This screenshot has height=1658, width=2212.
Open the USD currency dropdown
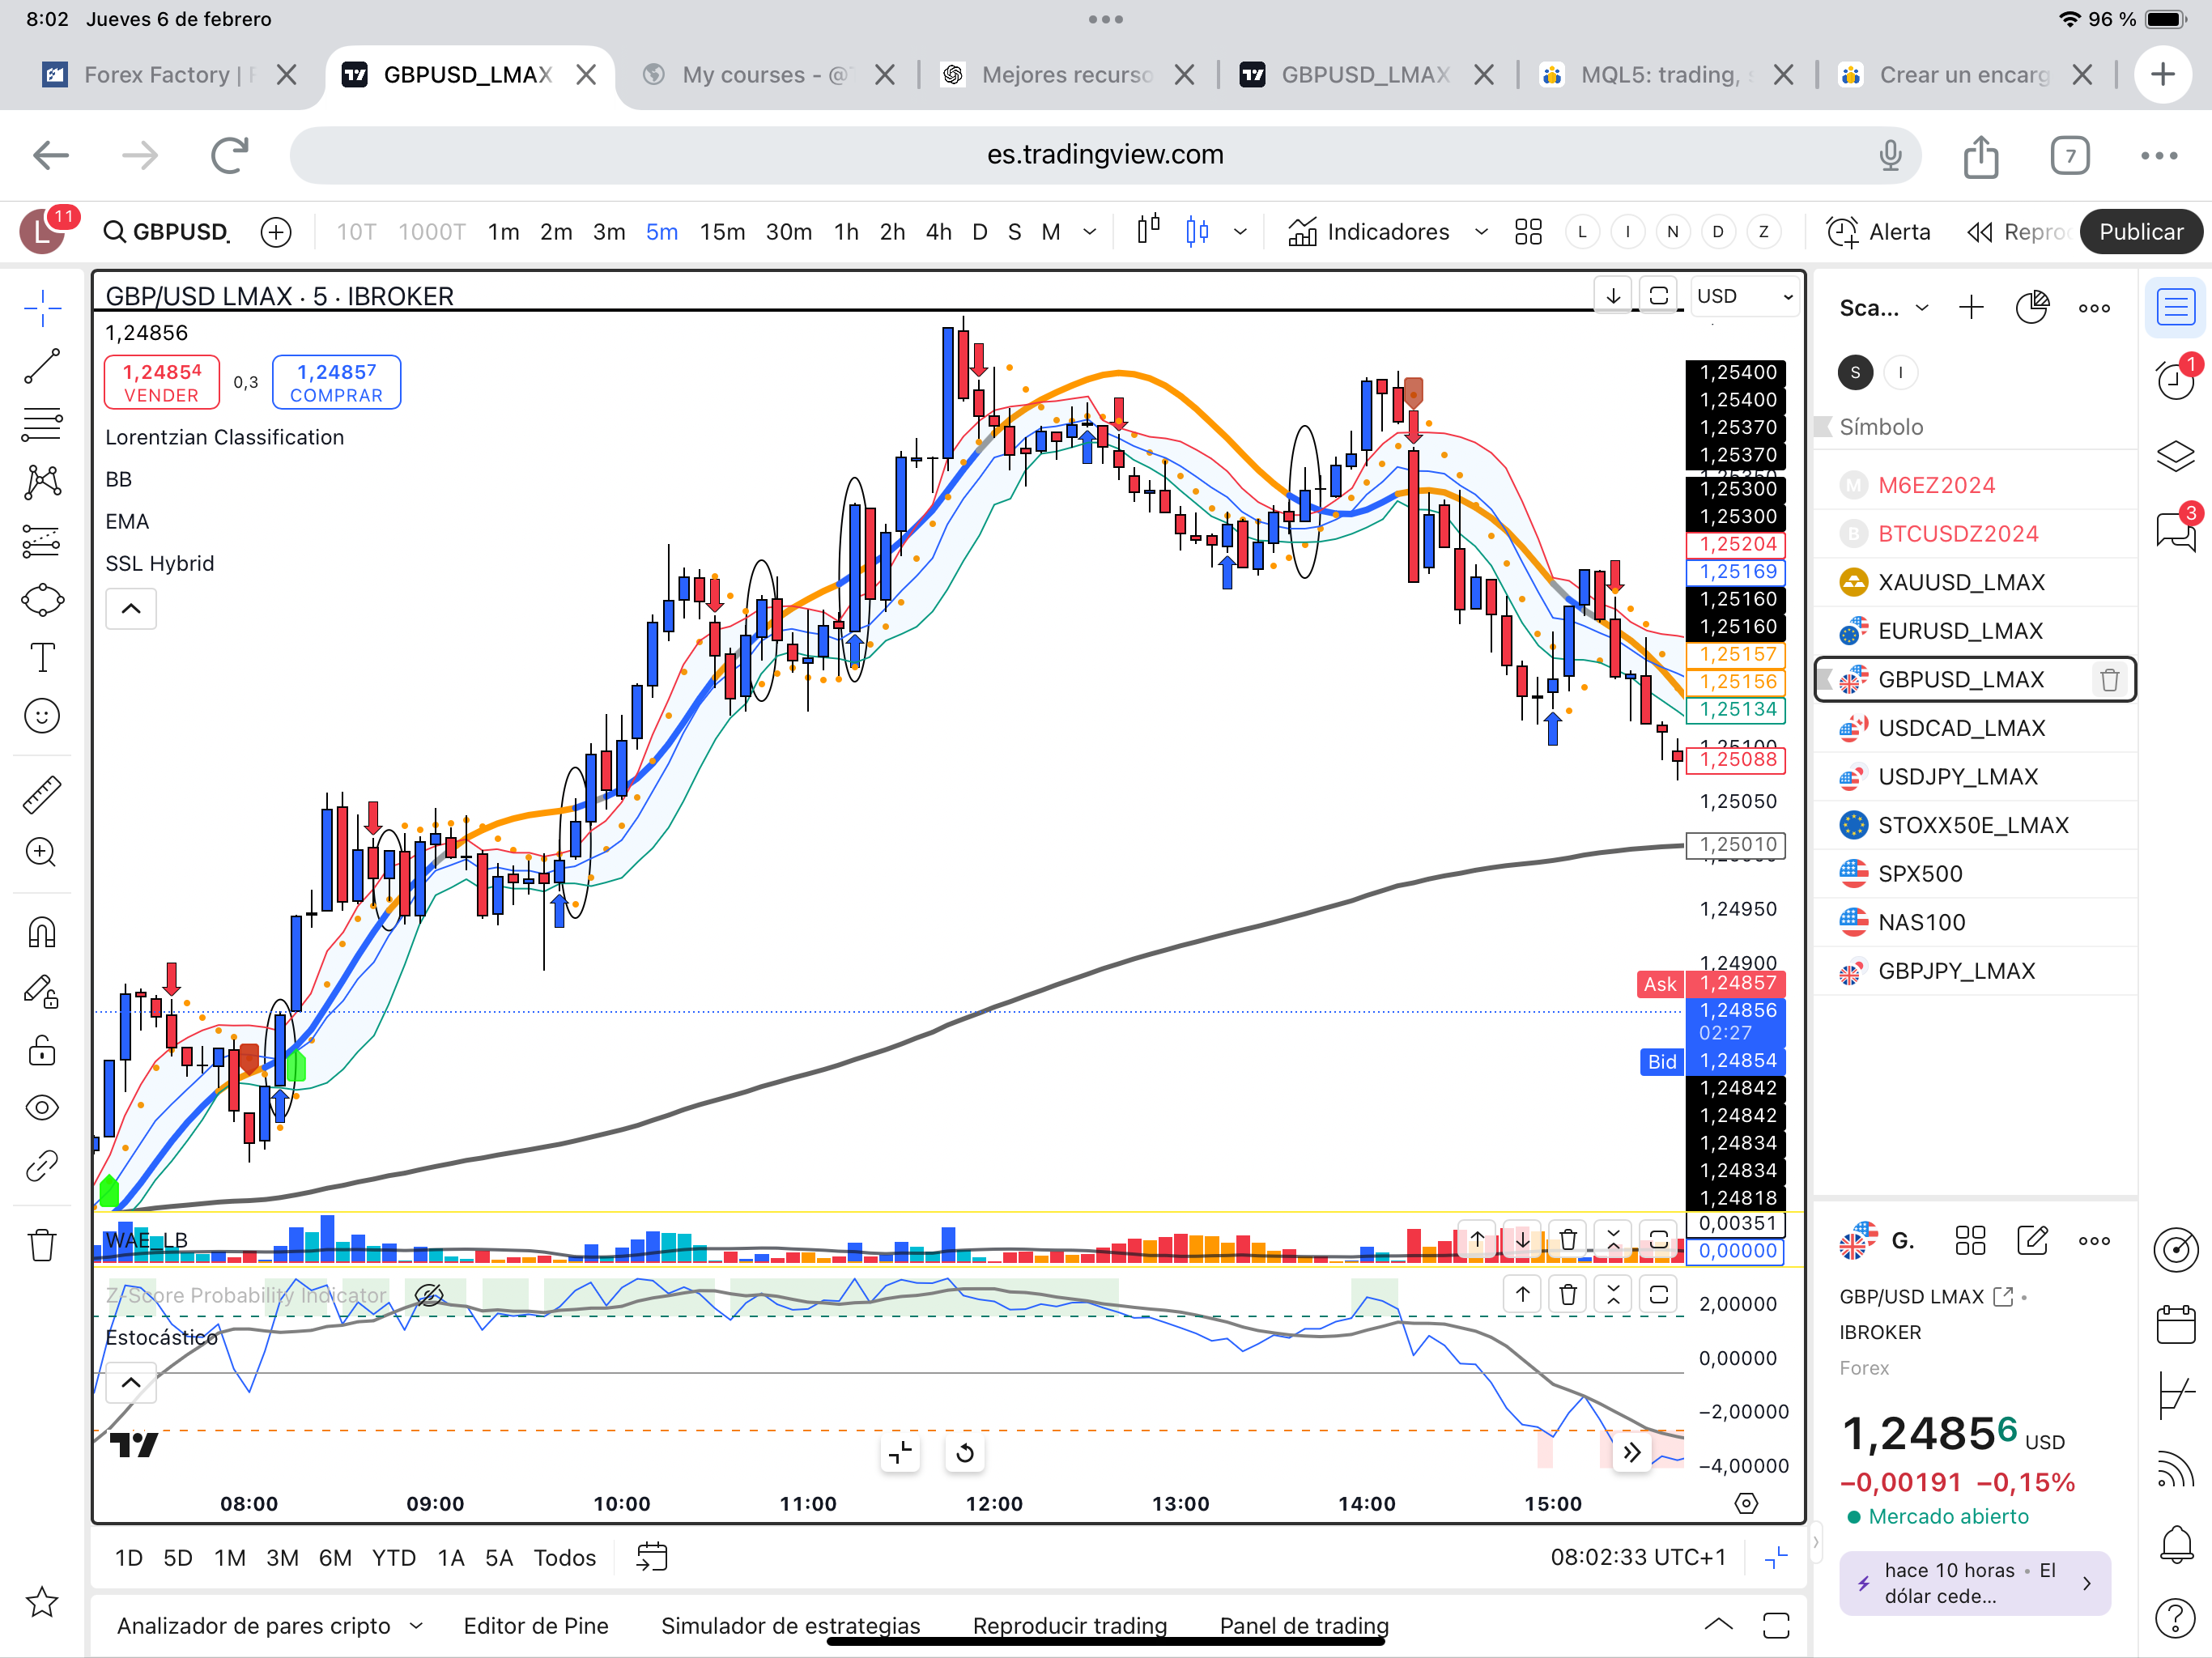tap(1745, 296)
